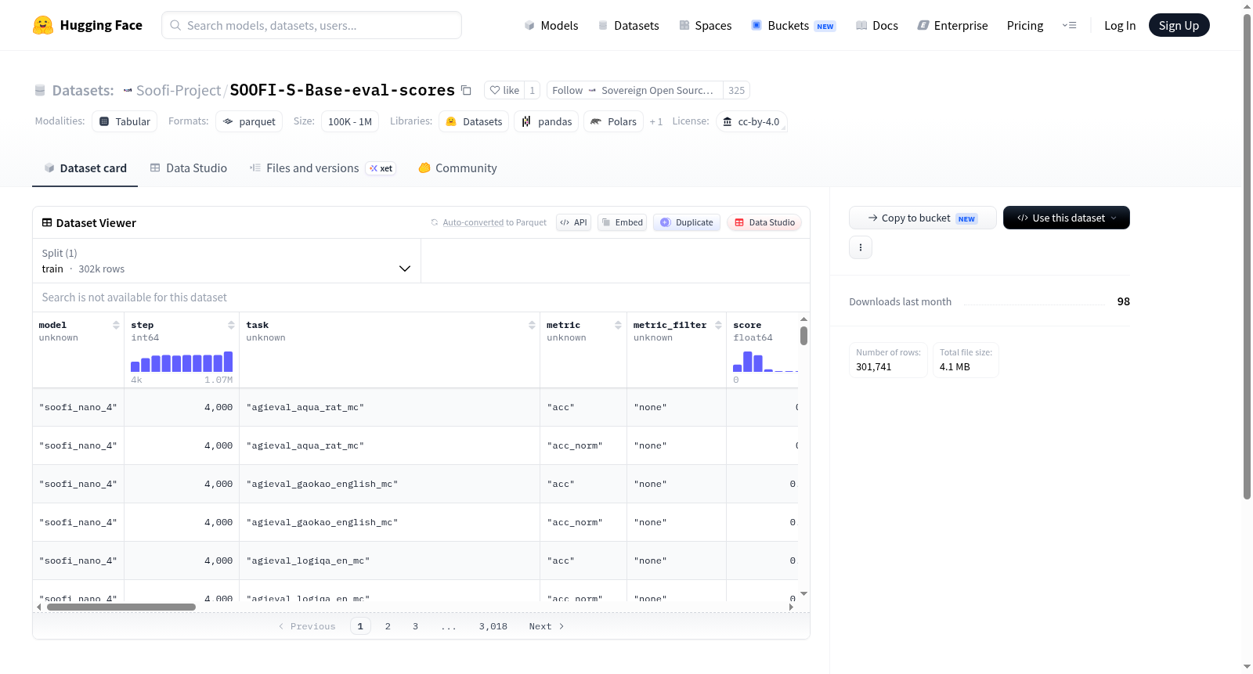Image resolution: width=1253 pixels, height=674 pixels.
Task: Open Buckets in the top navigation
Action: click(793, 25)
